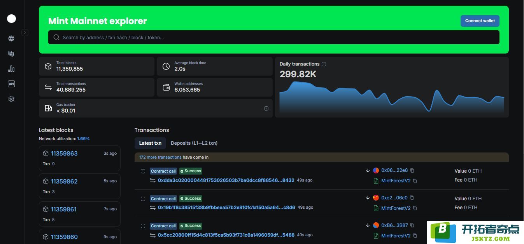Click the Wallet addresses wallet icon
The height and width of the screenshot is (244, 524).
click(x=166, y=87)
